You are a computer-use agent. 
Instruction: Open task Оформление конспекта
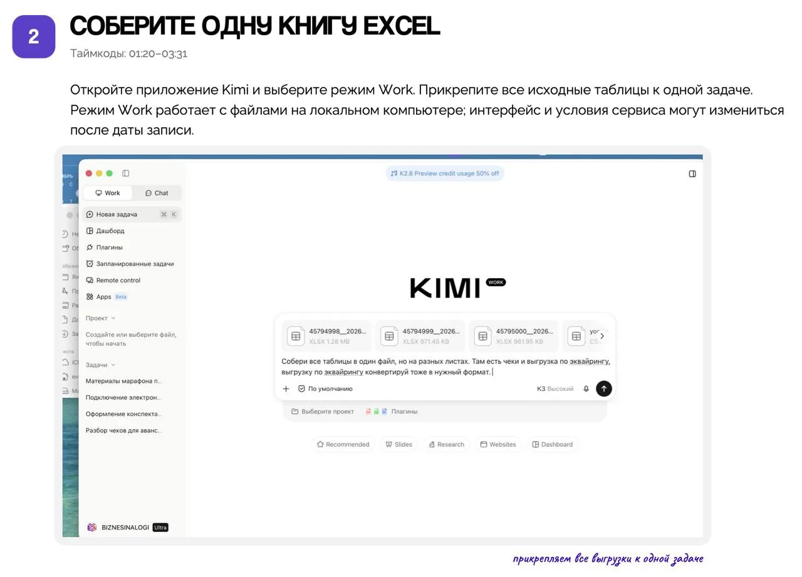[x=123, y=414]
